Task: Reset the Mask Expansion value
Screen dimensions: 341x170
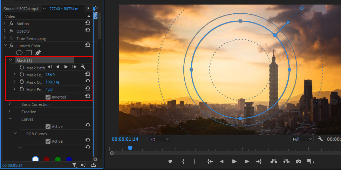Action: [87, 89]
